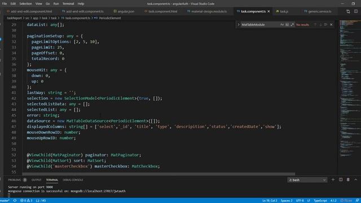Open the Run menu

click(x=56, y=4)
